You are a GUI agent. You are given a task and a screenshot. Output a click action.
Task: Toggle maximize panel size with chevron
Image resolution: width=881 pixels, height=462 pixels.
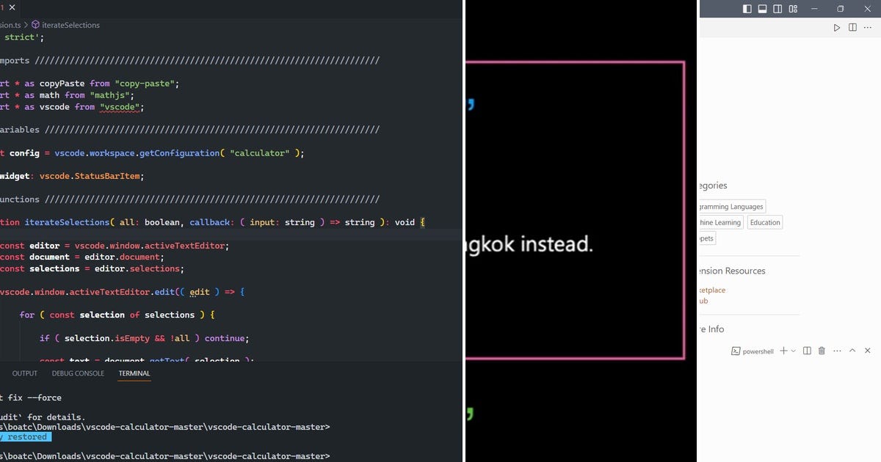853,351
